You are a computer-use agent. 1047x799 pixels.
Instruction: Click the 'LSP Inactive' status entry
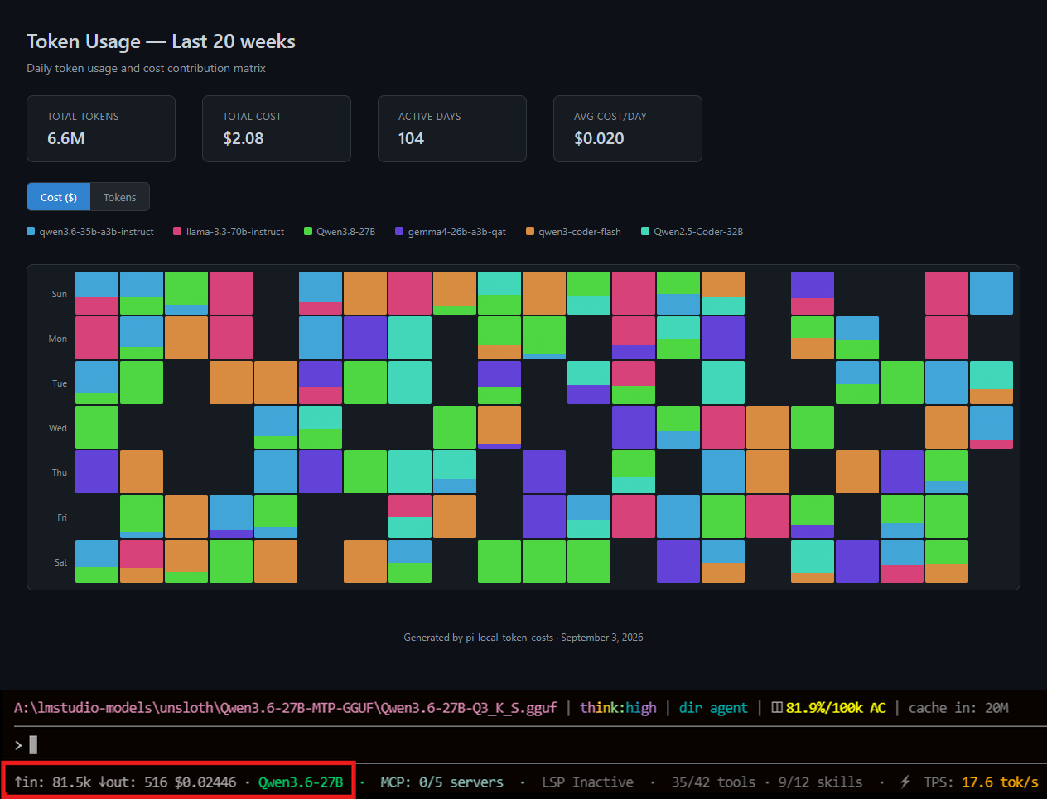tap(587, 782)
